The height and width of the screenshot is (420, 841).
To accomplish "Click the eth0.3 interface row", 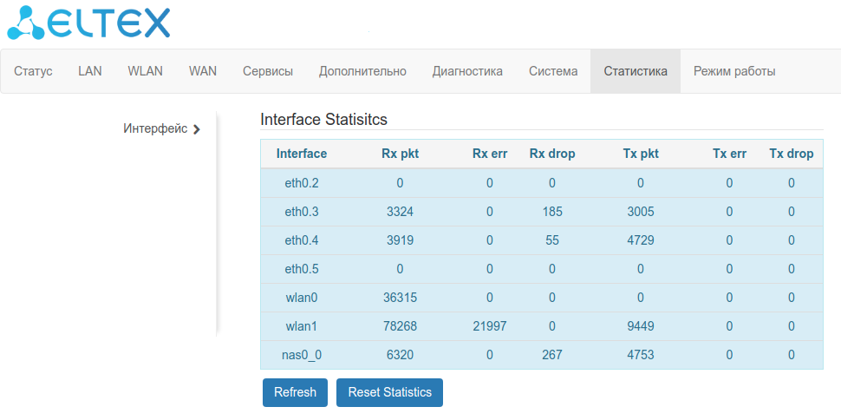I will pos(302,212).
